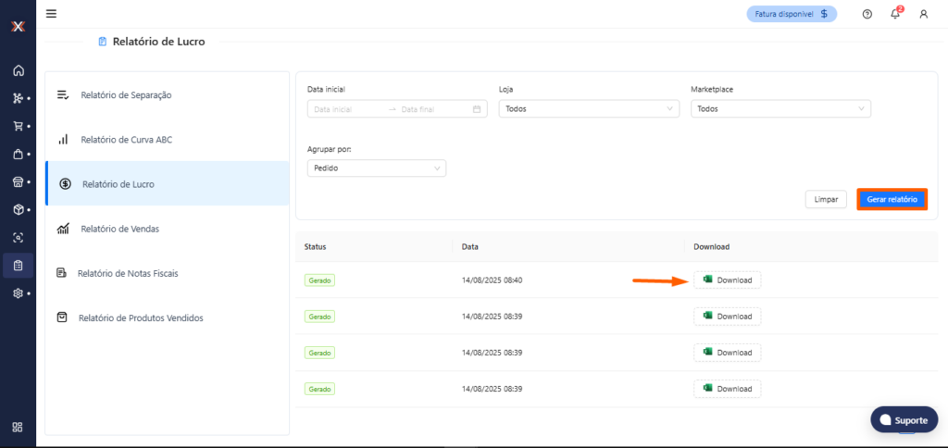Screen dimensions: 948x448
Task: Click the settings gear icon in sidebar
Action: (18, 293)
